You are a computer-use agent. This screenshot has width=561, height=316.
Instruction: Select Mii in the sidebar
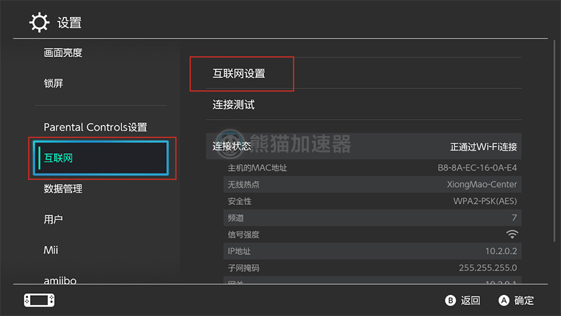coord(51,250)
